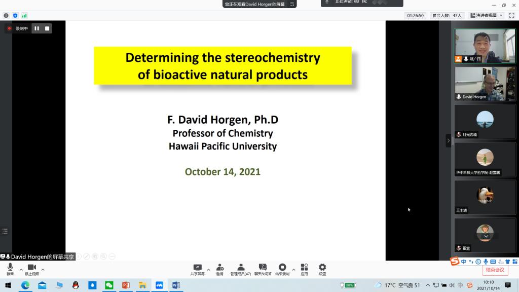This screenshot has width=519, height=292.
Task: Expand video options arrow beside camera
Action: 43,270
